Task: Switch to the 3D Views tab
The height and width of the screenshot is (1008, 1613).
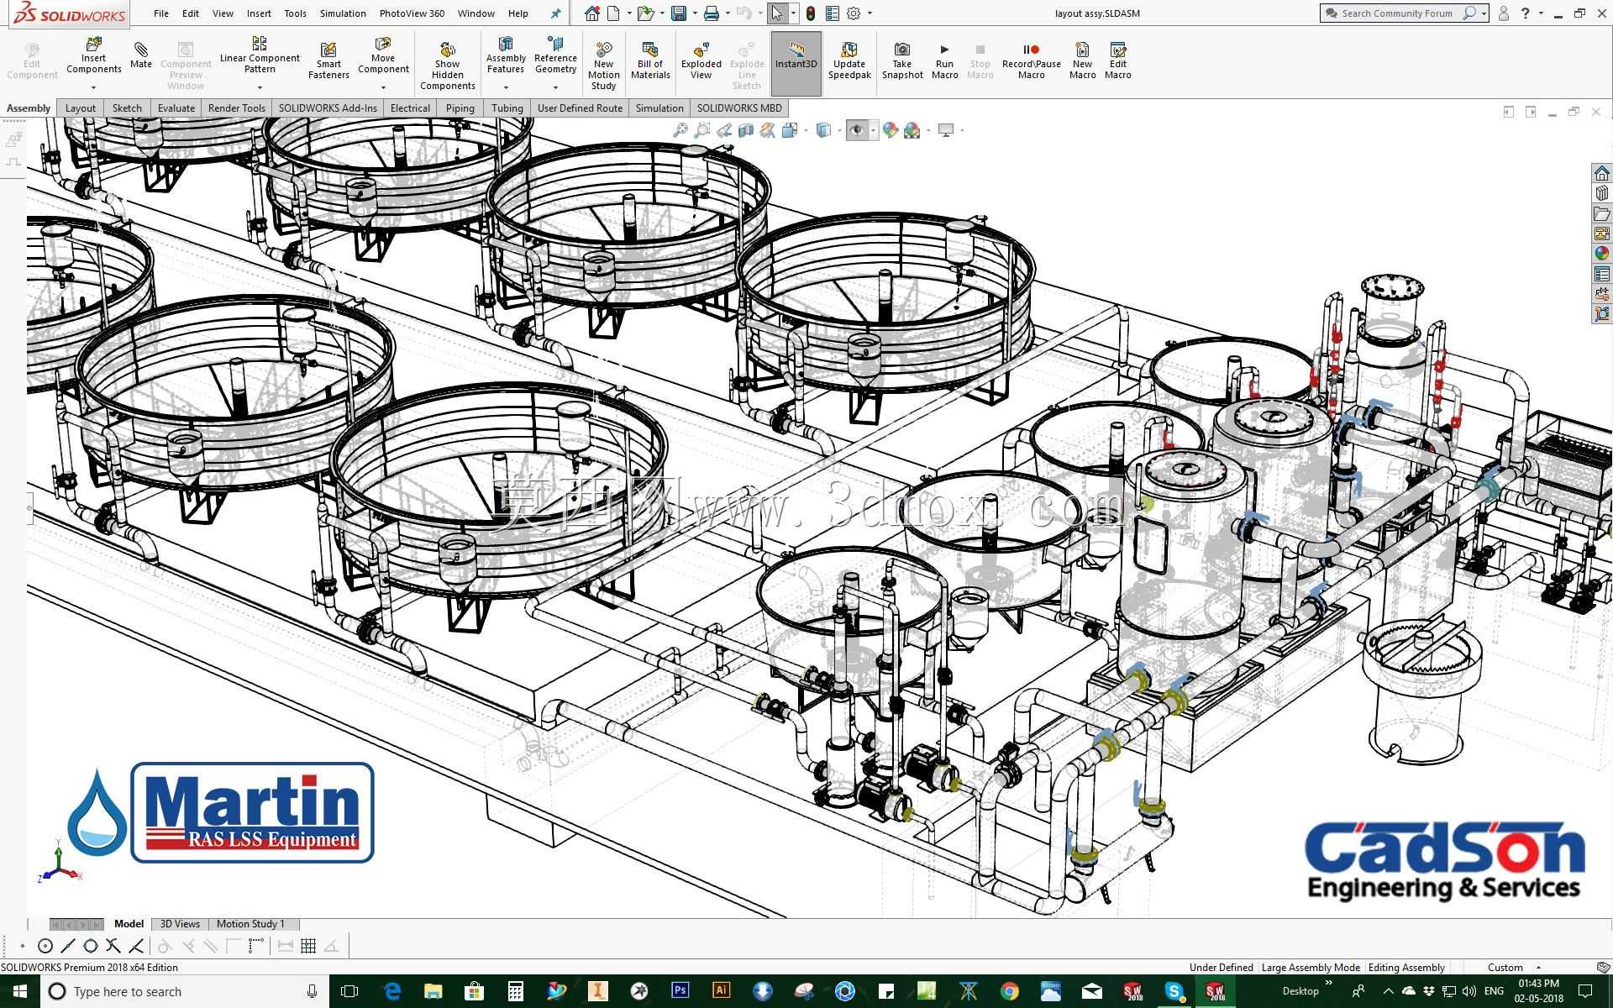Action: click(x=180, y=924)
